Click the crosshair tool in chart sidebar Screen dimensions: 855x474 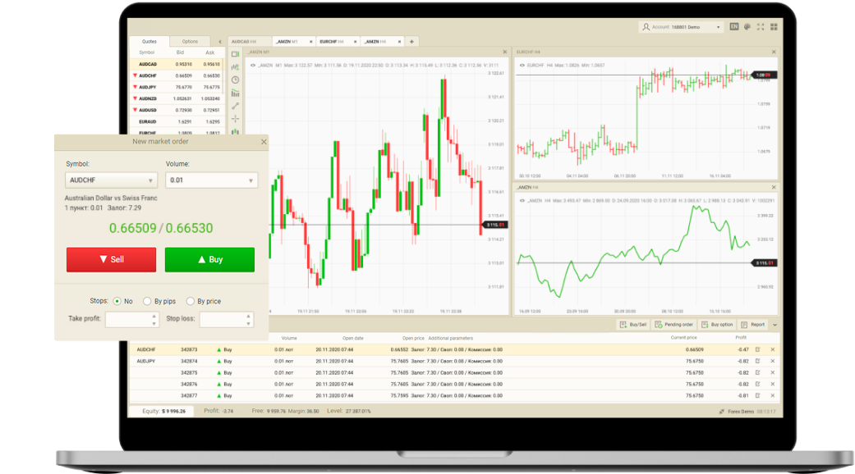point(235,118)
